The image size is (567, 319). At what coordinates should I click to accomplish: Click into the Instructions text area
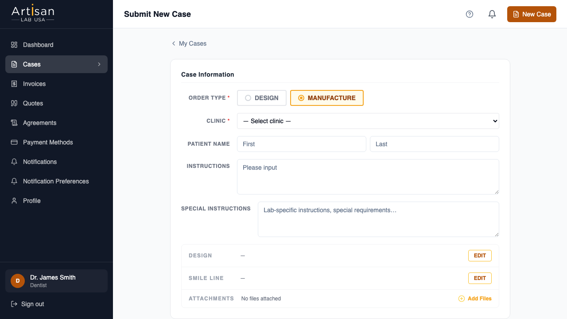tap(368, 177)
